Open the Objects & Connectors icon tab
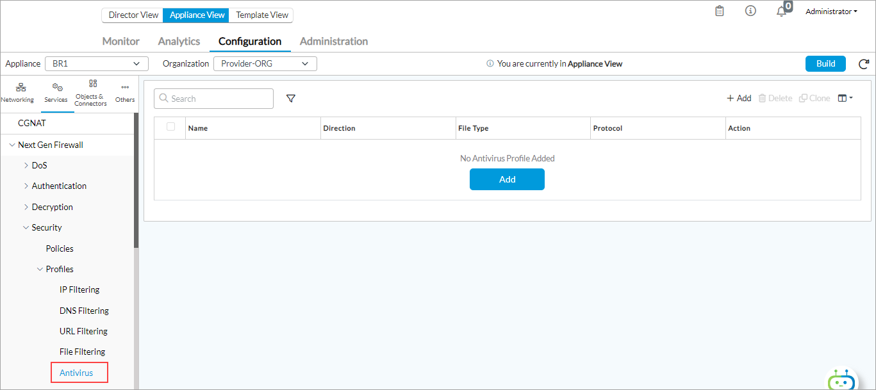Image resolution: width=876 pixels, height=390 pixels. (x=91, y=93)
